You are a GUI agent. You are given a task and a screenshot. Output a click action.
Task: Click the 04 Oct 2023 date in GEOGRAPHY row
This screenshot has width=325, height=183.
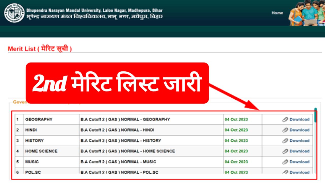236,119
